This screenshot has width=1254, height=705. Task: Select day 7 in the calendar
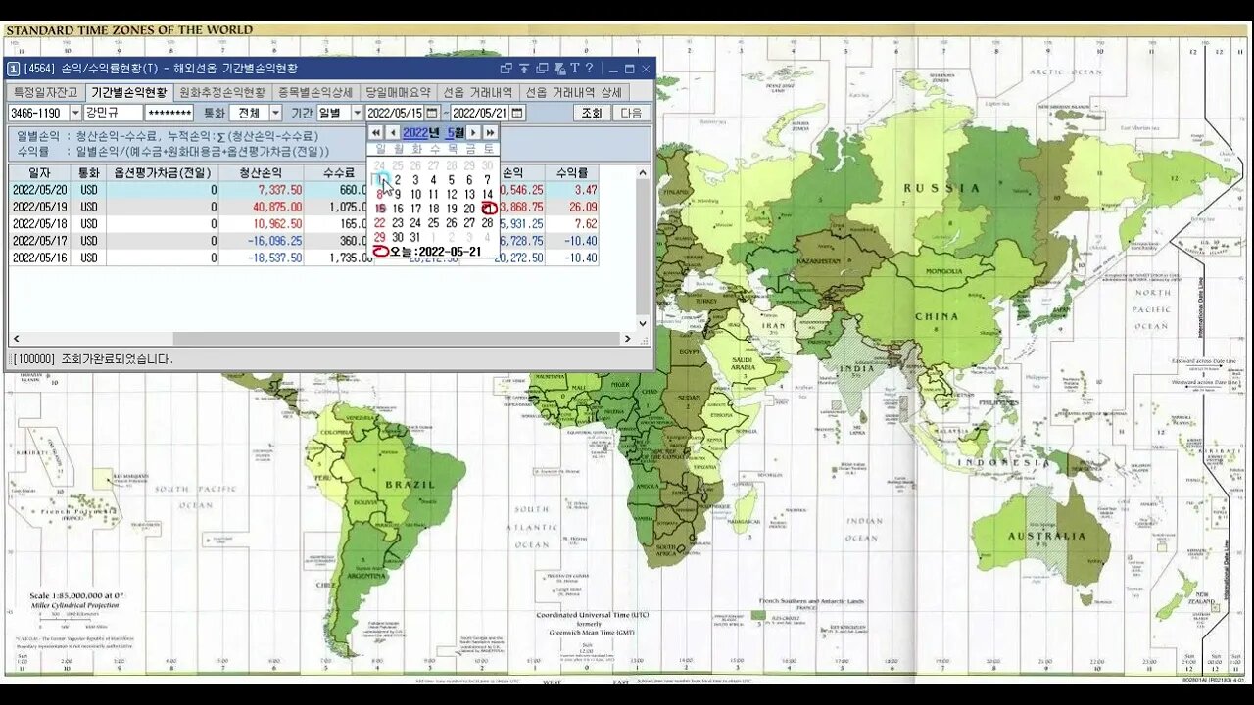click(487, 180)
